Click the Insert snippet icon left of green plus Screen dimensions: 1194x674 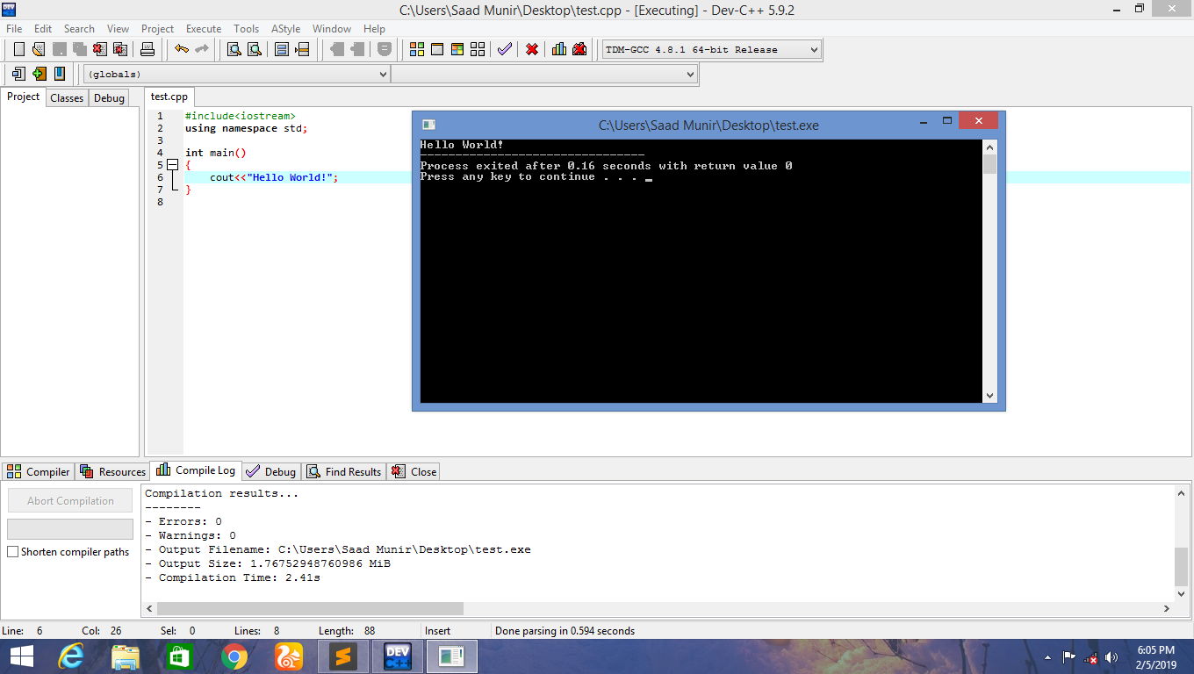click(18, 74)
